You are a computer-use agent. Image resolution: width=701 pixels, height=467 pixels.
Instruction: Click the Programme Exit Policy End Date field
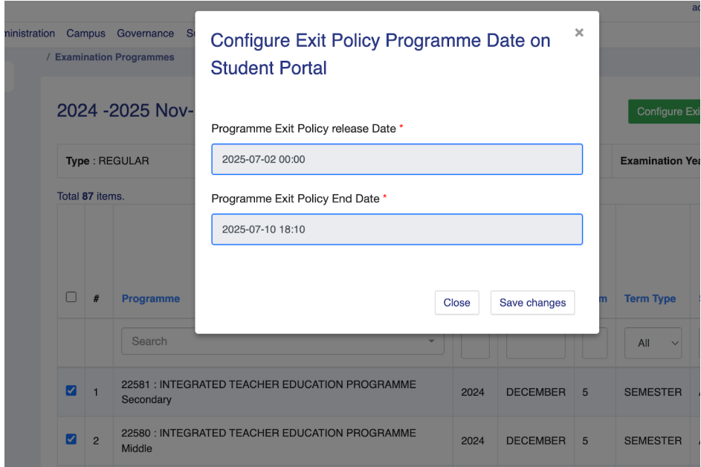[396, 230]
